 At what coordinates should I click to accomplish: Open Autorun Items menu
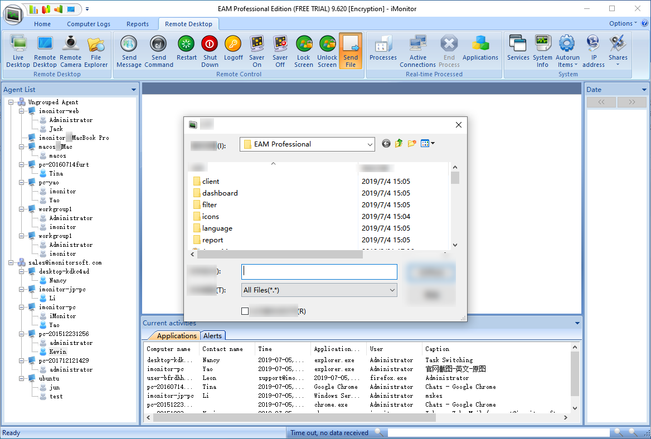point(567,51)
